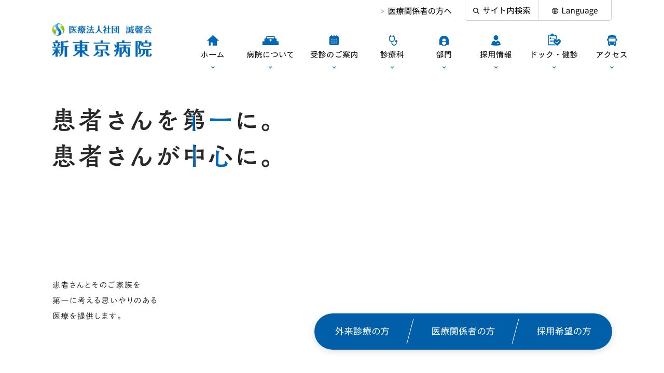Click the 病院について hospital building icon
This screenshot has height=373, width=664.
pos(270,40)
